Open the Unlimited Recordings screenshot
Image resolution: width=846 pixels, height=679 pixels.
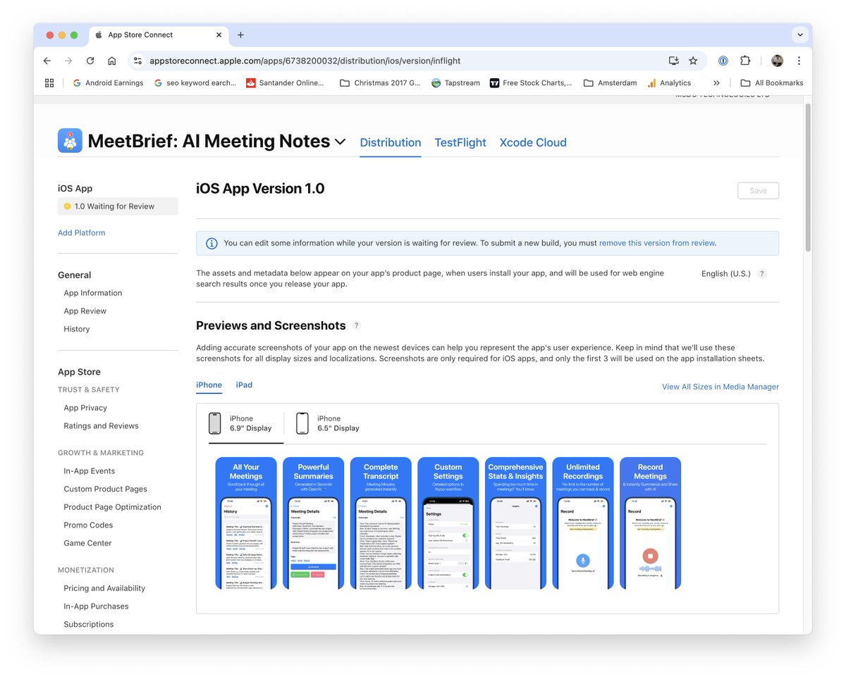pyautogui.click(x=583, y=523)
